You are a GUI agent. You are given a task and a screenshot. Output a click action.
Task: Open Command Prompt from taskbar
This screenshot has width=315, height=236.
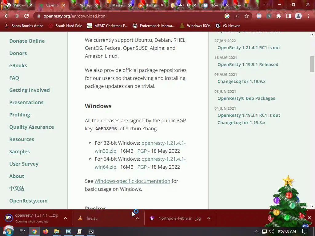[91, 231]
